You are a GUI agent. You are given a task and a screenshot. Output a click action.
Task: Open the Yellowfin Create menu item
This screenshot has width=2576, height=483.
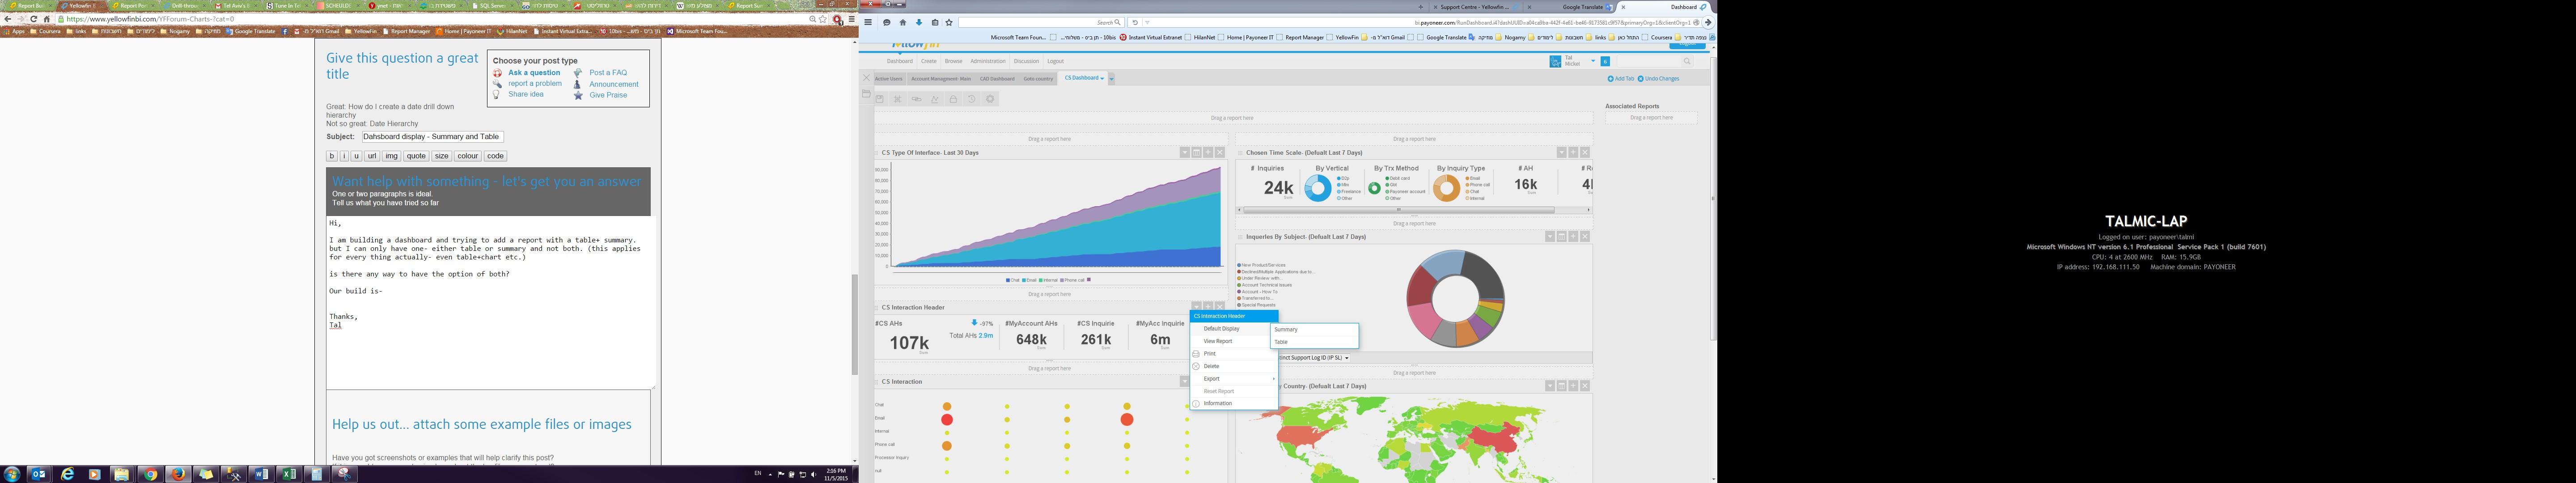[x=929, y=61]
